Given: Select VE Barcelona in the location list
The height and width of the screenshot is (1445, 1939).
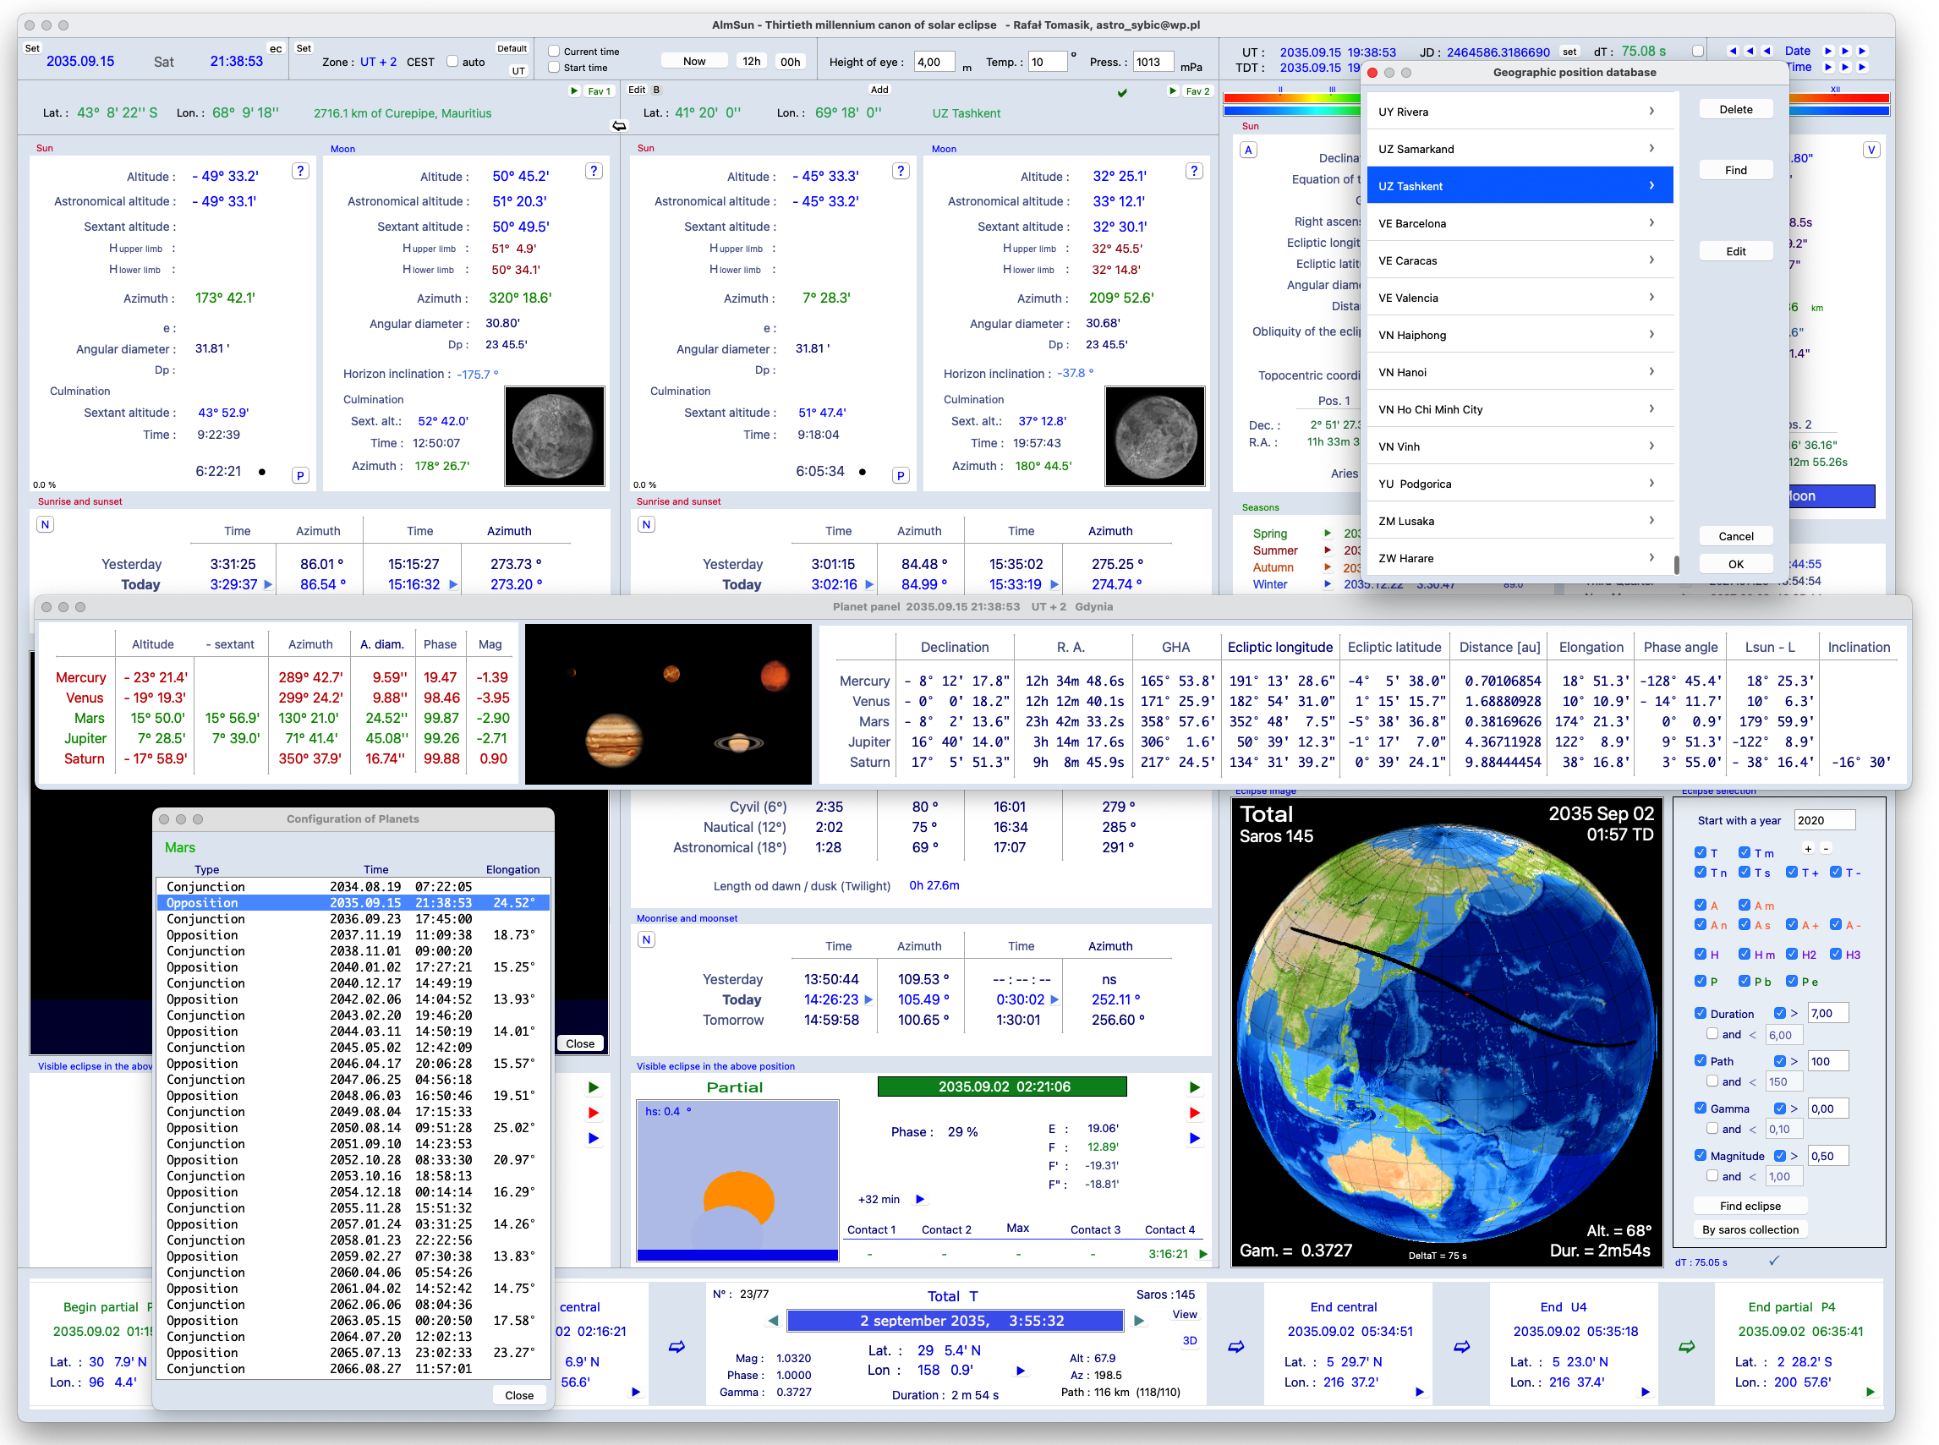Looking at the screenshot, I should [x=1520, y=223].
